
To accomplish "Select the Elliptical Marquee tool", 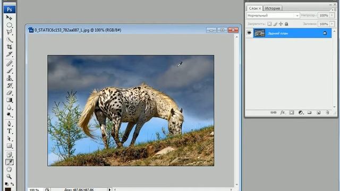I will (9, 25).
